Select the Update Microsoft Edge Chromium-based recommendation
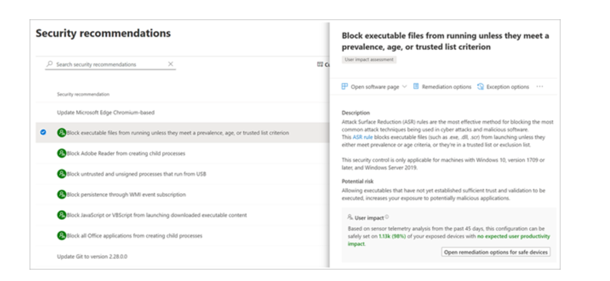610x281 pixels. pos(182,112)
